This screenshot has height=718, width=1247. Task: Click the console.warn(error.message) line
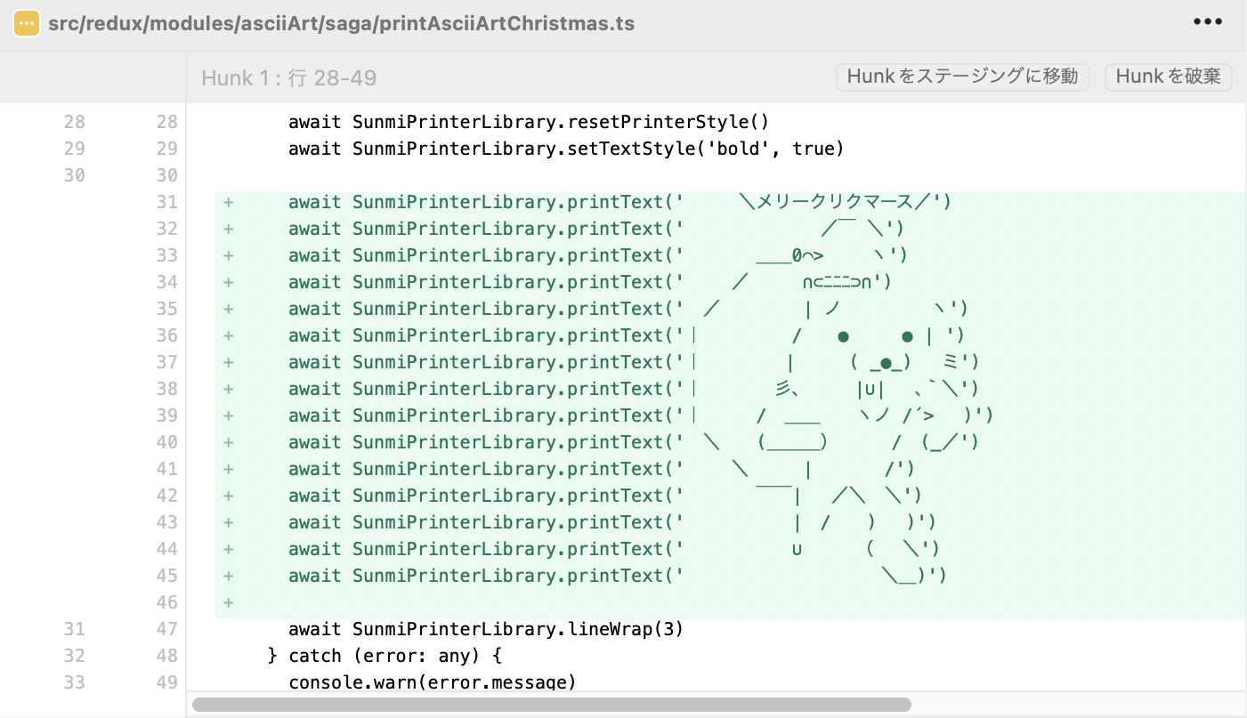(x=730, y=682)
